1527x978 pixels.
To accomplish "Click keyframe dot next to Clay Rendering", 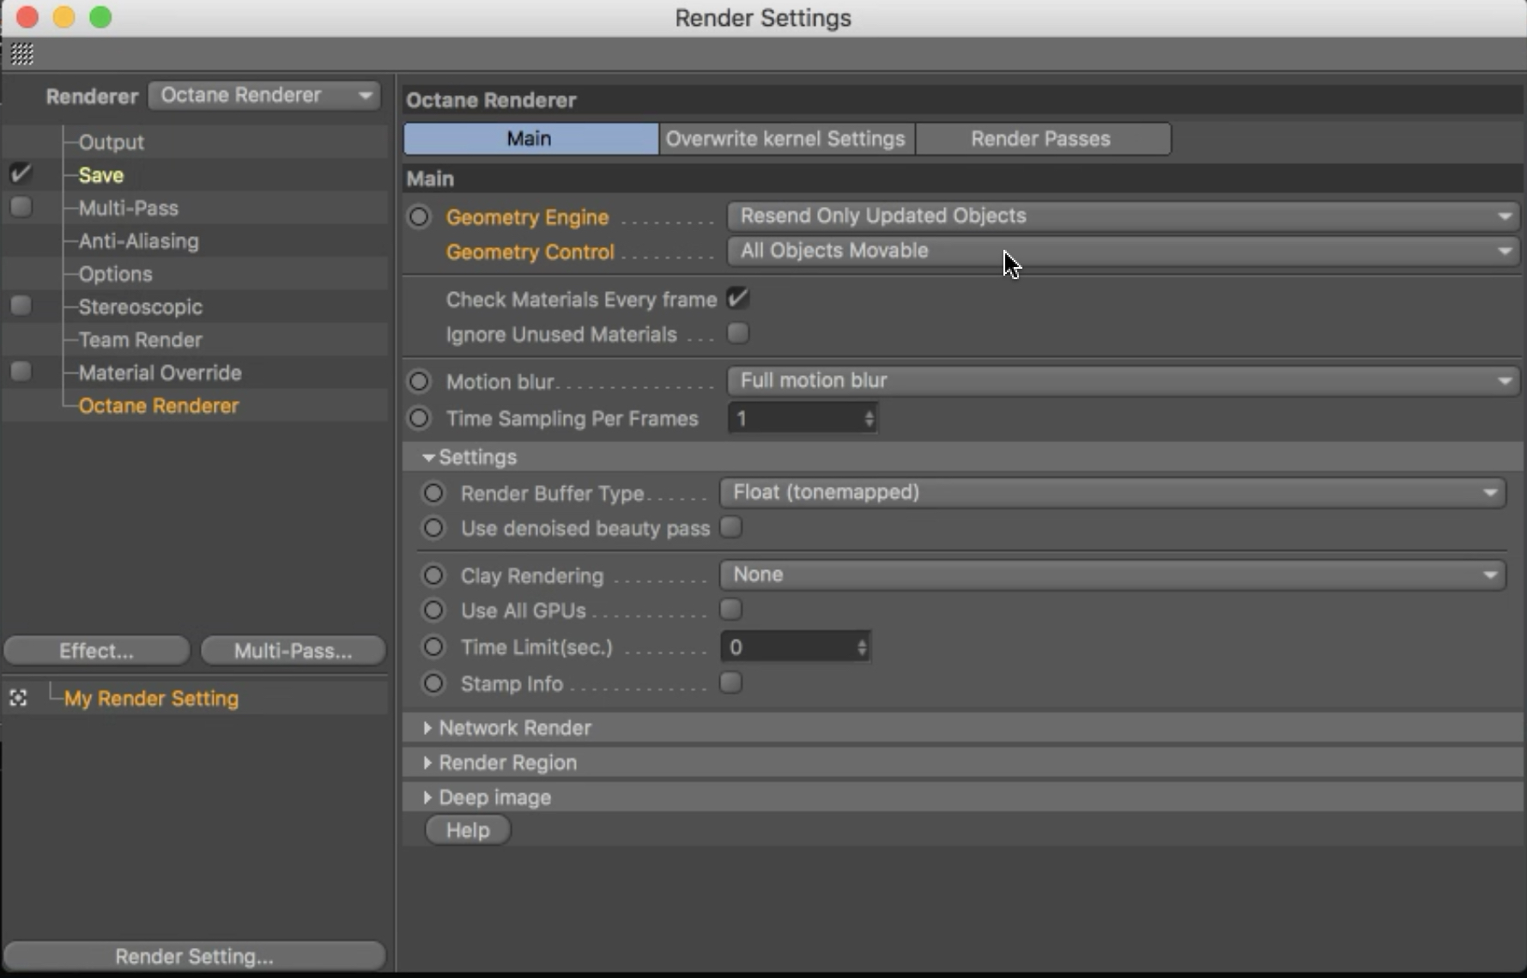I will (x=433, y=575).
